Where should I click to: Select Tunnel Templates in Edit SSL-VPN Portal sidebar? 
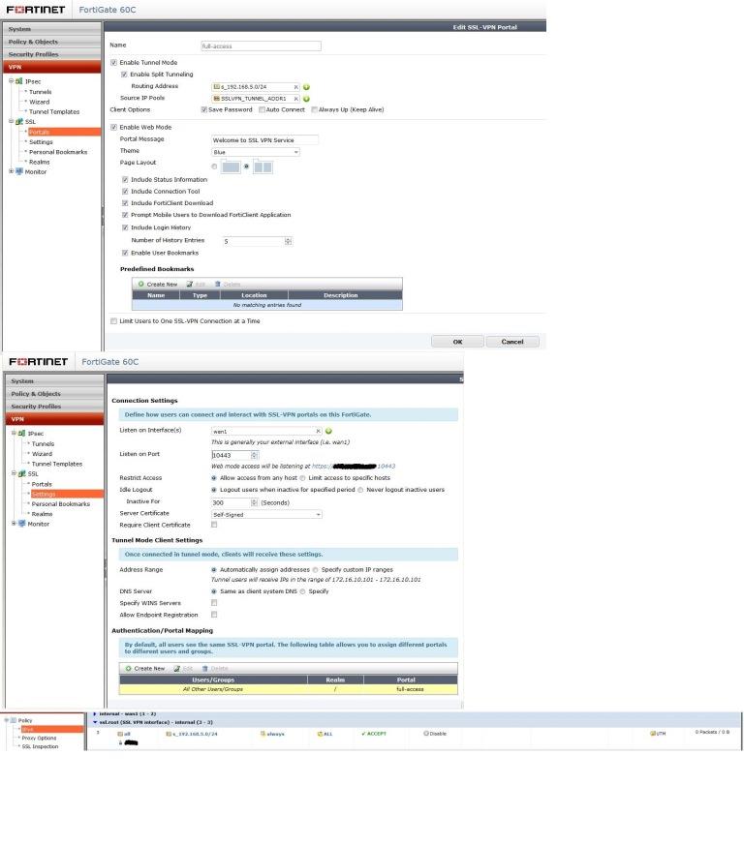[54, 111]
